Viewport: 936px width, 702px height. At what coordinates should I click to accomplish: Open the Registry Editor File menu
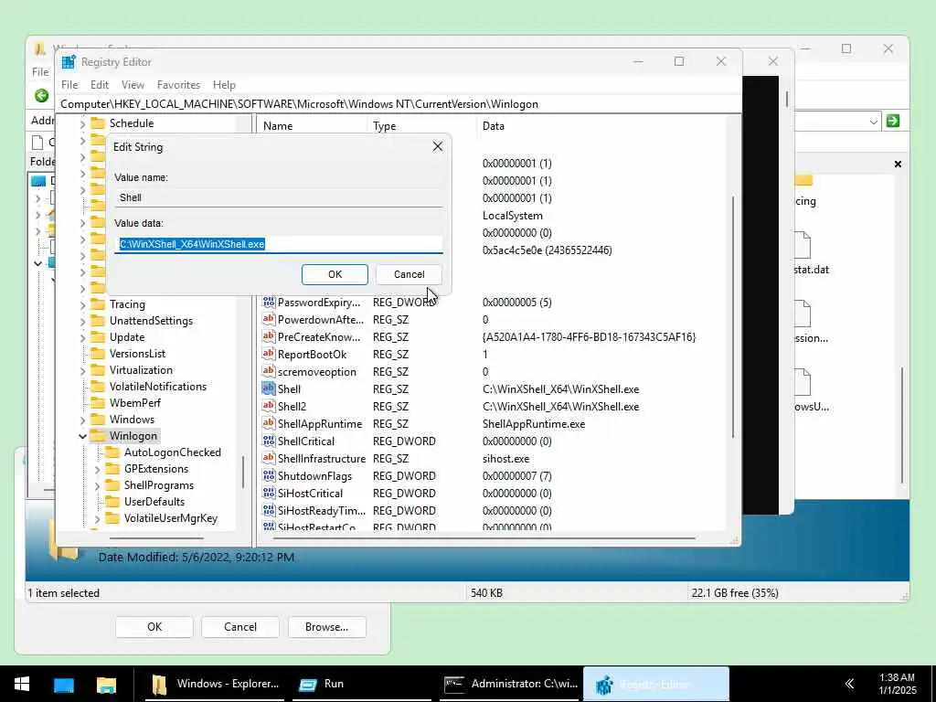click(69, 85)
